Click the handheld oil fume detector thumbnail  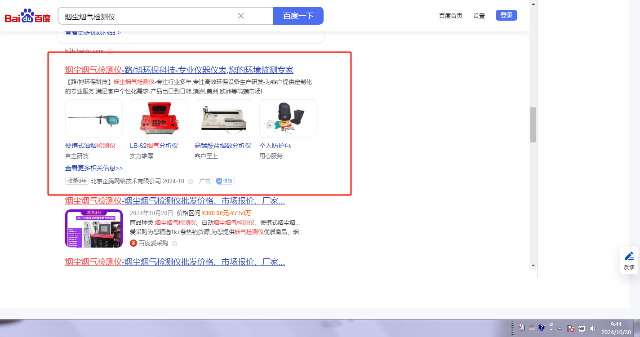pyautogui.click(x=94, y=119)
